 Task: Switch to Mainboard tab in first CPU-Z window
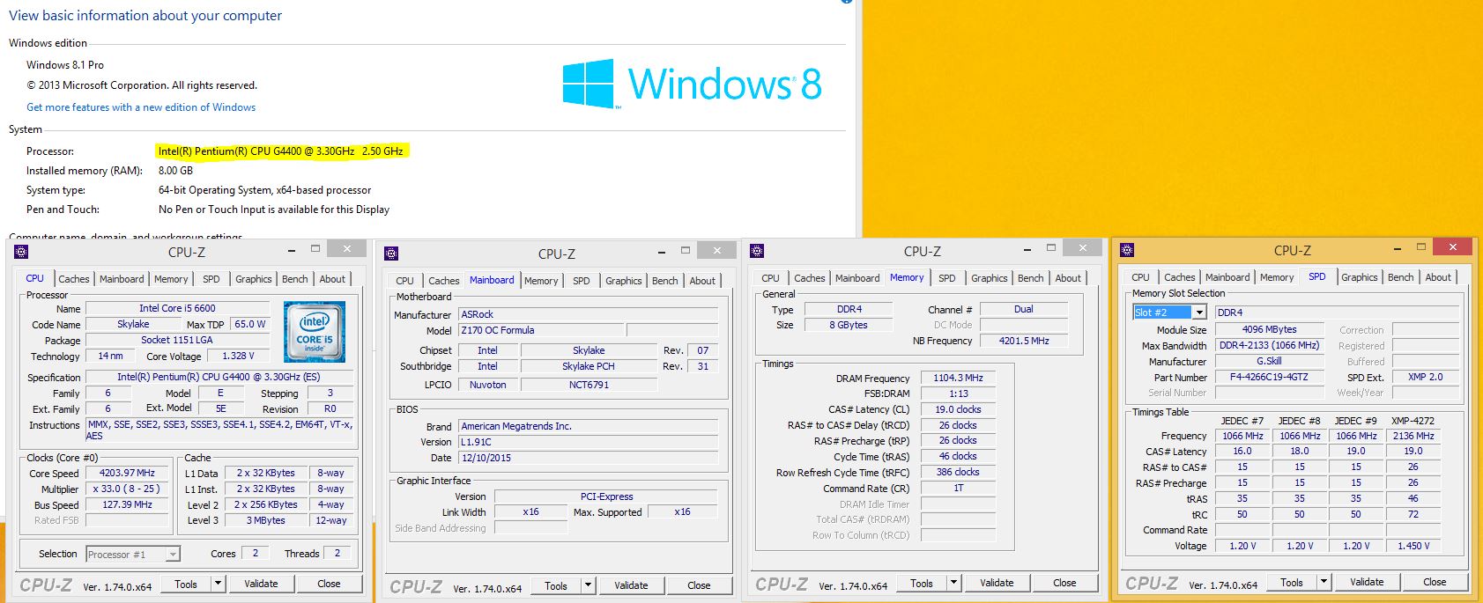tap(122, 279)
